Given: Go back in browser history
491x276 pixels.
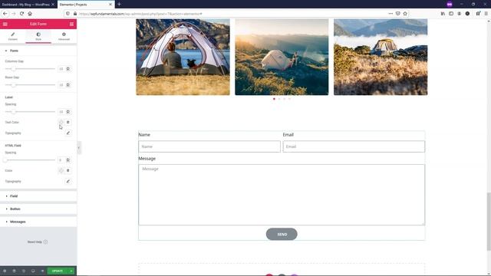Looking at the screenshot, I should [x=5, y=14].
